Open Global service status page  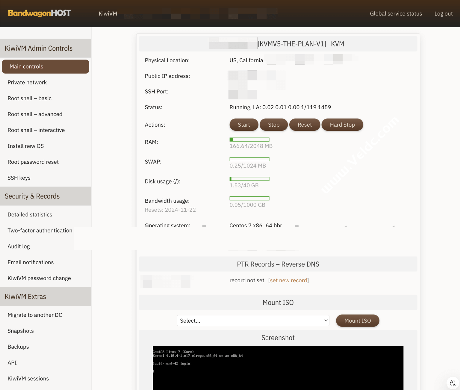click(x=396, y=13)
